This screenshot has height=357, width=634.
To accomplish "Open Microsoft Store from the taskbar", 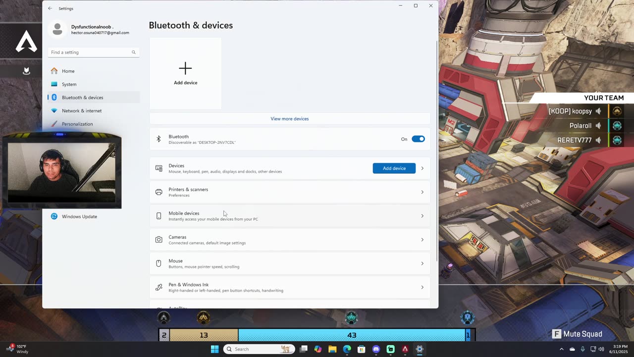I will (362, 349).
